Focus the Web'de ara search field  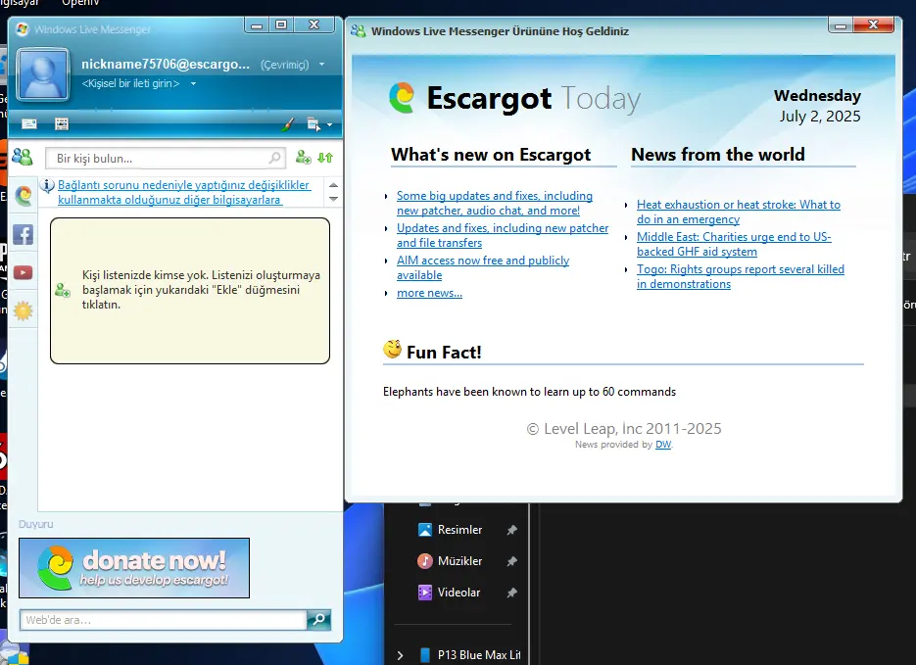(164, 620)
